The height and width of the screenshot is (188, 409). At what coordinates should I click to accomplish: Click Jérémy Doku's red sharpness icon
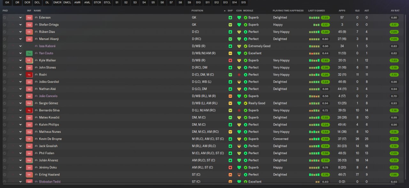click(230, 168)
